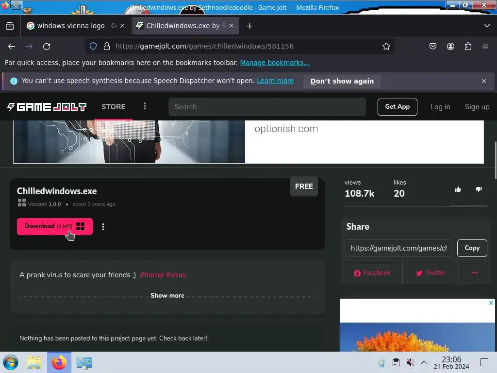The width and height of the screenshot is (497, 373).
Task: Focus the Game Jolt Search field
Action: pyautogui.click(x=267, y=107)
